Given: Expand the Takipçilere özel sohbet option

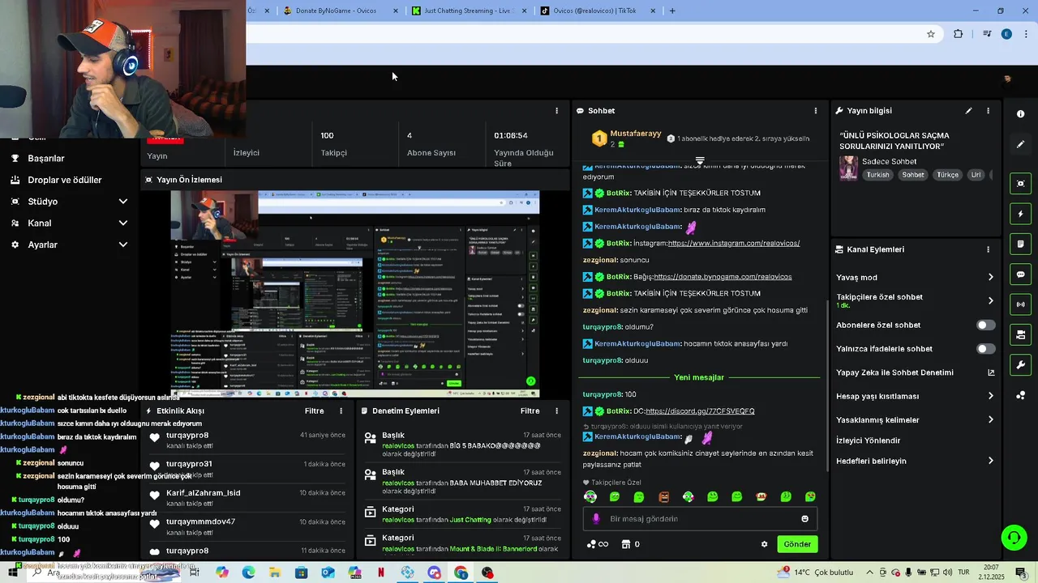Looking at the screenshot, I should [x=990, y=300].
